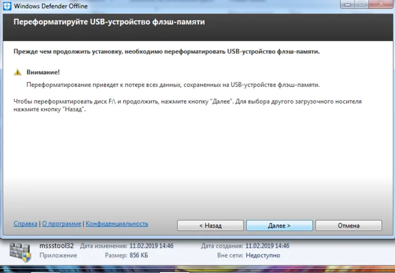Click the Дата создания value 11.02.2019 14:46
The image size is (395, 273).
click(267, 246)
